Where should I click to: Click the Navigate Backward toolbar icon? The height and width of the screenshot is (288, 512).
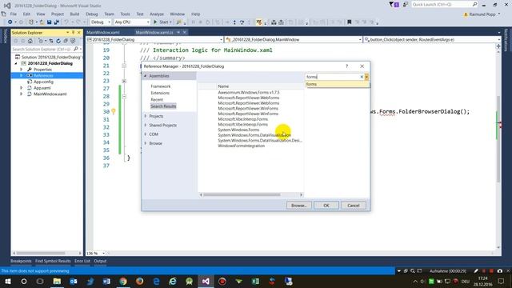click(x=10, y=22)
